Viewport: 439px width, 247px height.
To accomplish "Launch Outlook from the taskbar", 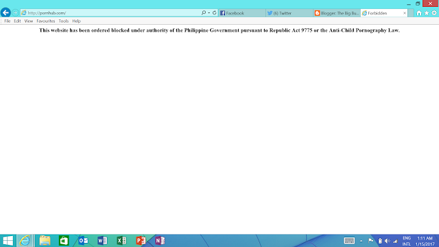I will [83, 241].
